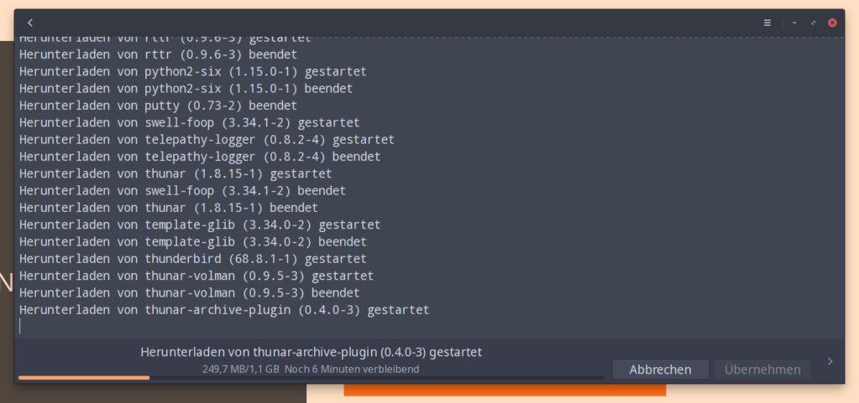Minimize the package manager window
This screenshot has width=859, height=403.
(x=794, y=23)
